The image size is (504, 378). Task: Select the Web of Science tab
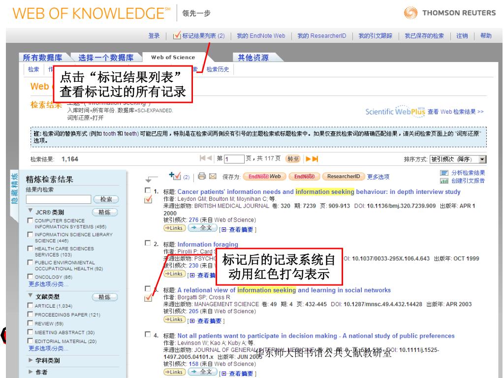click(173, 57)
